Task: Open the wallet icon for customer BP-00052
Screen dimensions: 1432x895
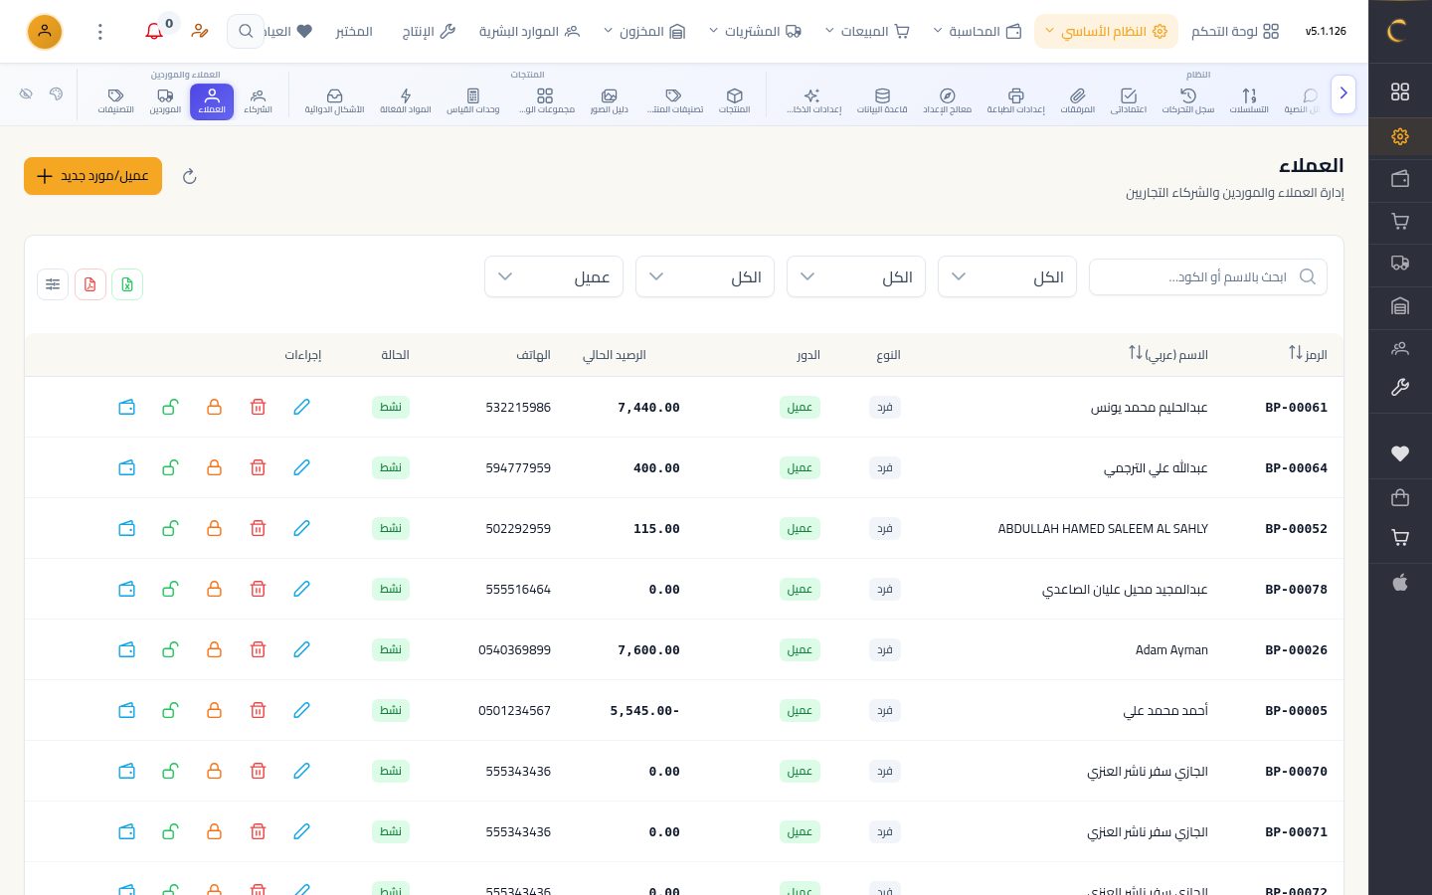Action: coord(126,528)
